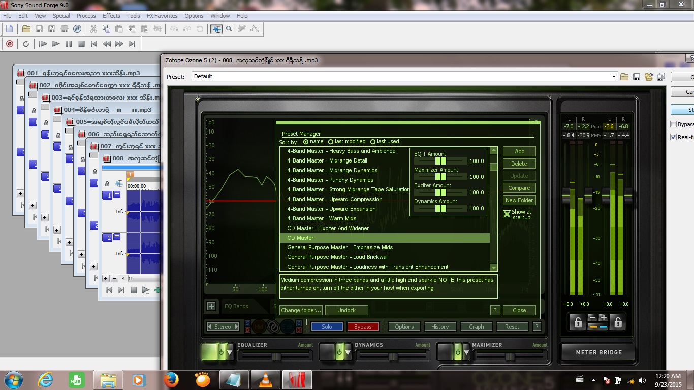This screenshot has height=390, width=694.
Task: Click the preset list scroll down arrow
Action: click(x=493, y=268)
